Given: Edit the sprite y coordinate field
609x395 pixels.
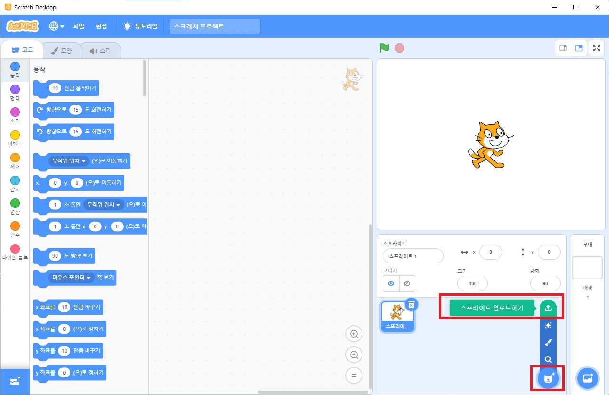Looking at the screenshot, I should click(x=549, y=252).
